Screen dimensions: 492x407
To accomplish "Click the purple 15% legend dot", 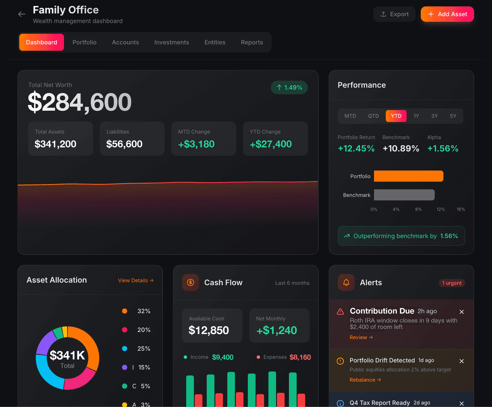I will 124,367.
